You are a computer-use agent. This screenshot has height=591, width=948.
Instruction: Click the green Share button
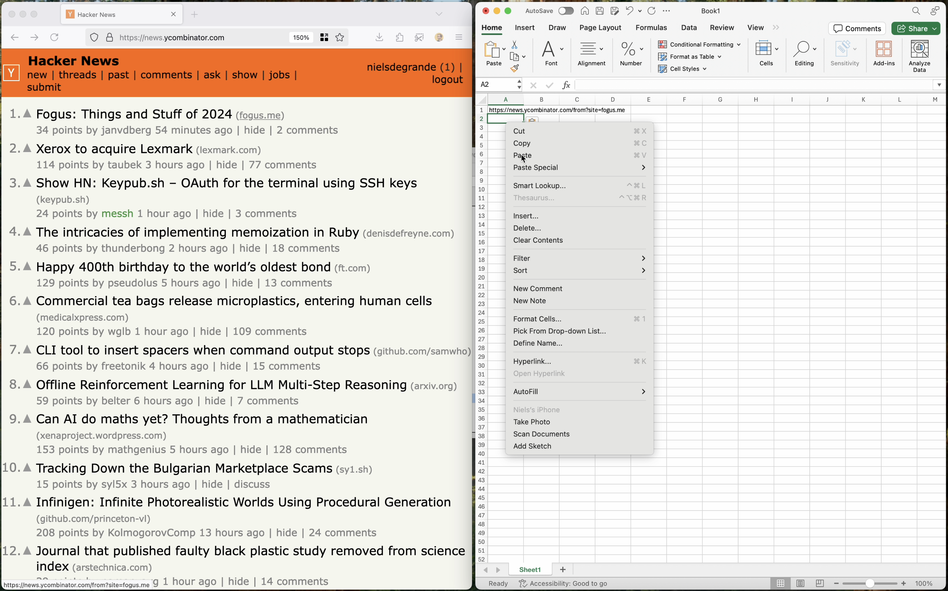pyautogui.click(x=915, y=29)
